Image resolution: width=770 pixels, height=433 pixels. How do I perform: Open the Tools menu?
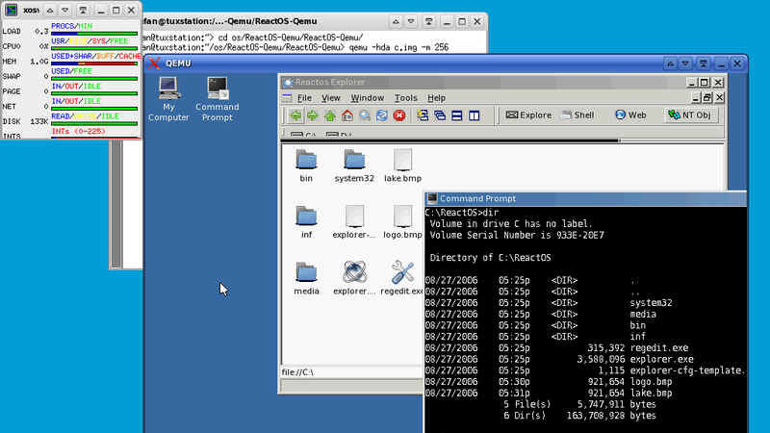[406, 98]
